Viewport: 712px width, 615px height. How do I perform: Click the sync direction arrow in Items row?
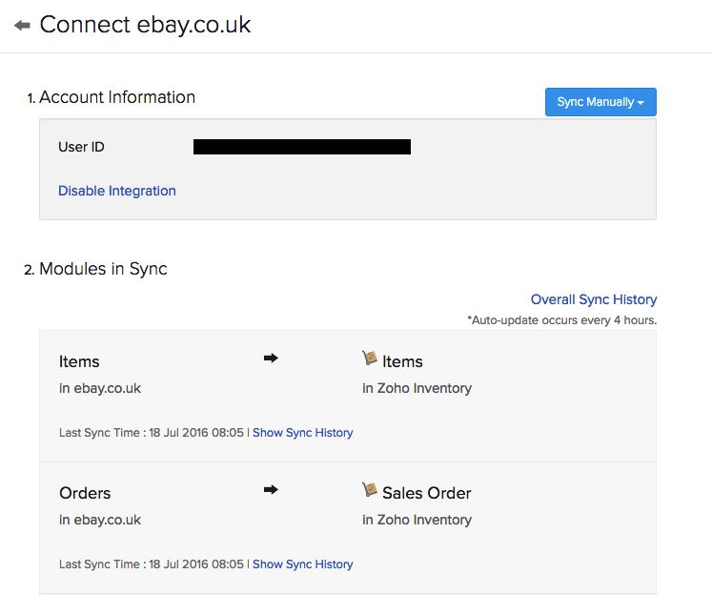point(271,359)
